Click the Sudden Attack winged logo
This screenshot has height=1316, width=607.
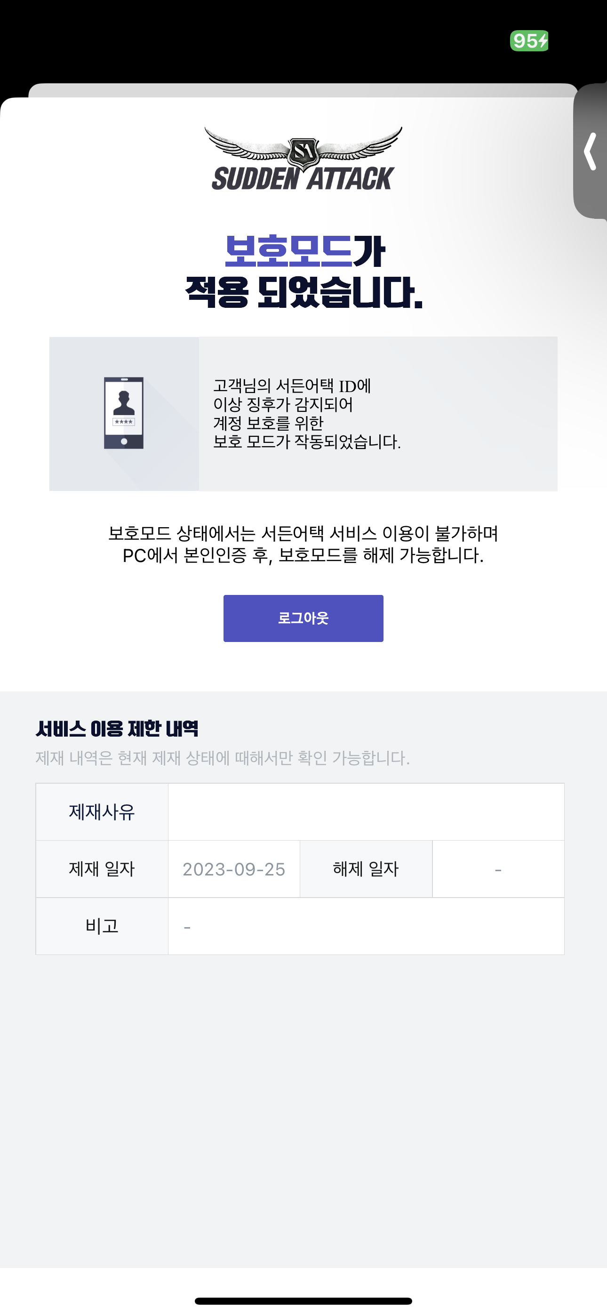point(303,159)
